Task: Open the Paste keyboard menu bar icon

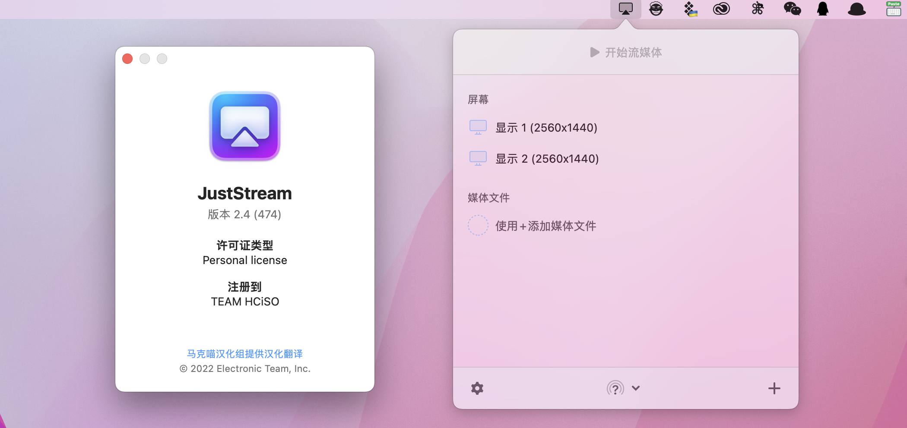Action: pyautogui.click(x=893, y=9)
